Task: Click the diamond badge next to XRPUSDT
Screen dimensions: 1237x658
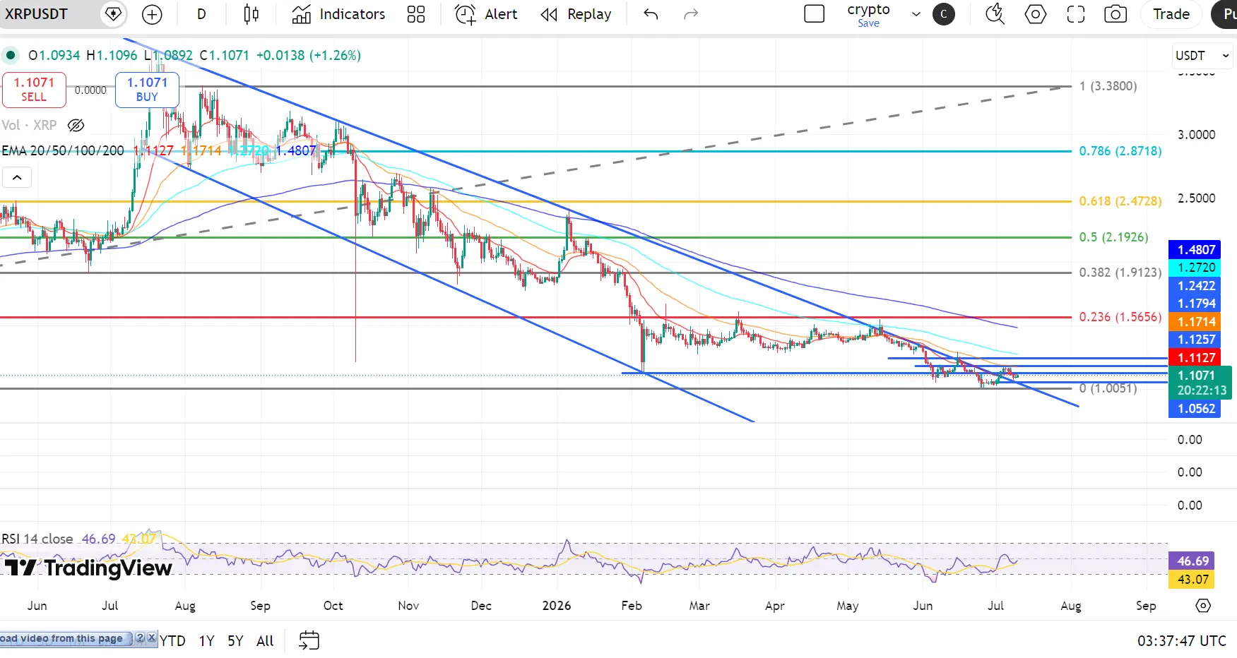Action: [x=113, y=14]
